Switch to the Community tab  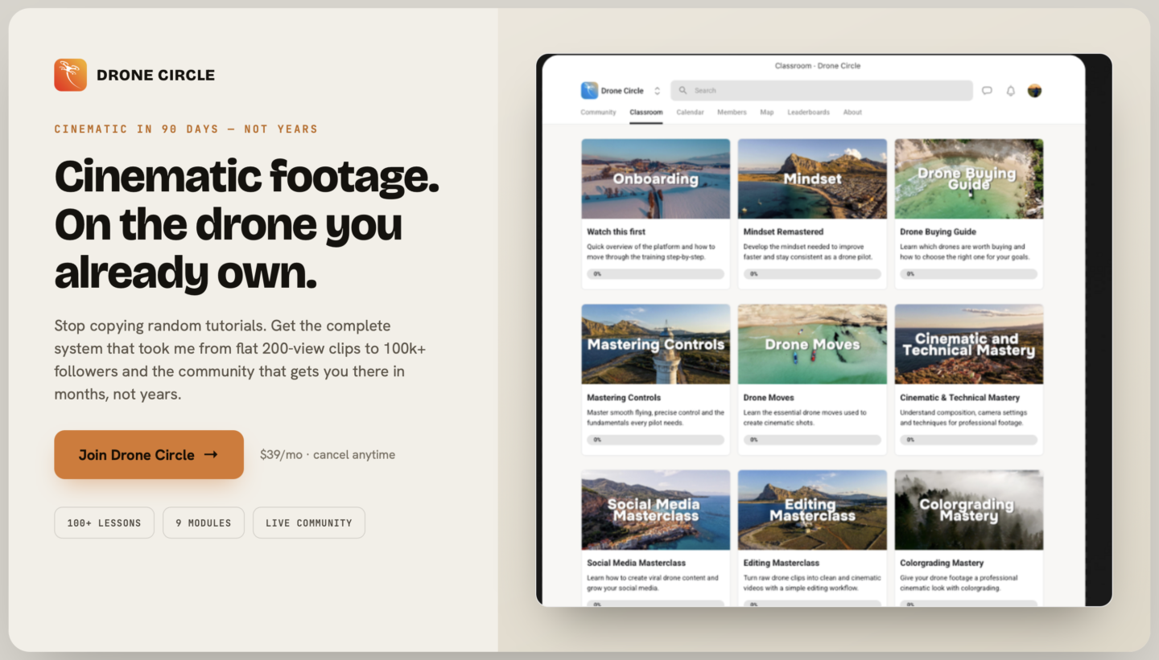[598, 113]
